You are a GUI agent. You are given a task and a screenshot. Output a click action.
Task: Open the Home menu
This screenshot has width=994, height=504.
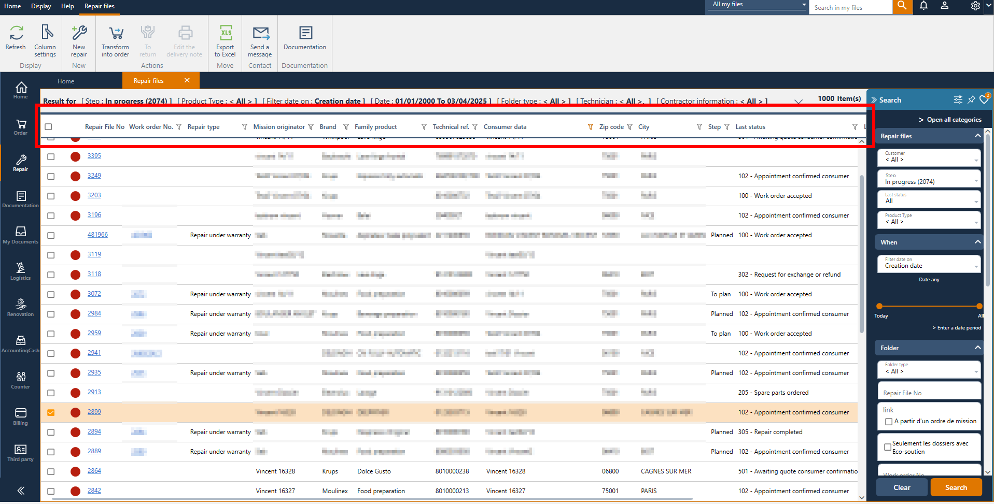click(x=12, y=6)
